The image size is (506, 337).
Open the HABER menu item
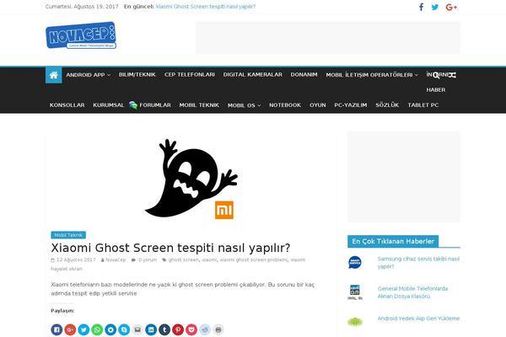click(x=436, y=90)
